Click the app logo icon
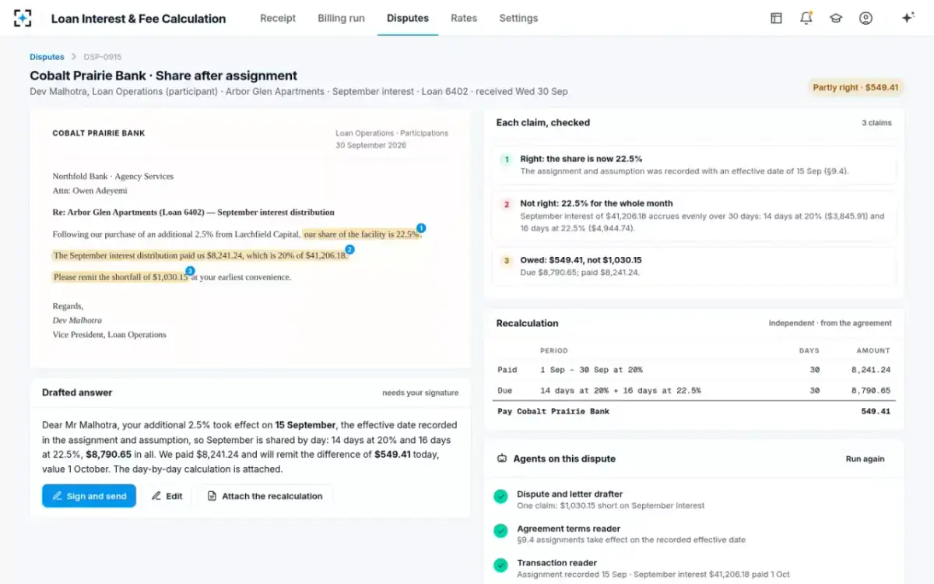 (23, 18)
